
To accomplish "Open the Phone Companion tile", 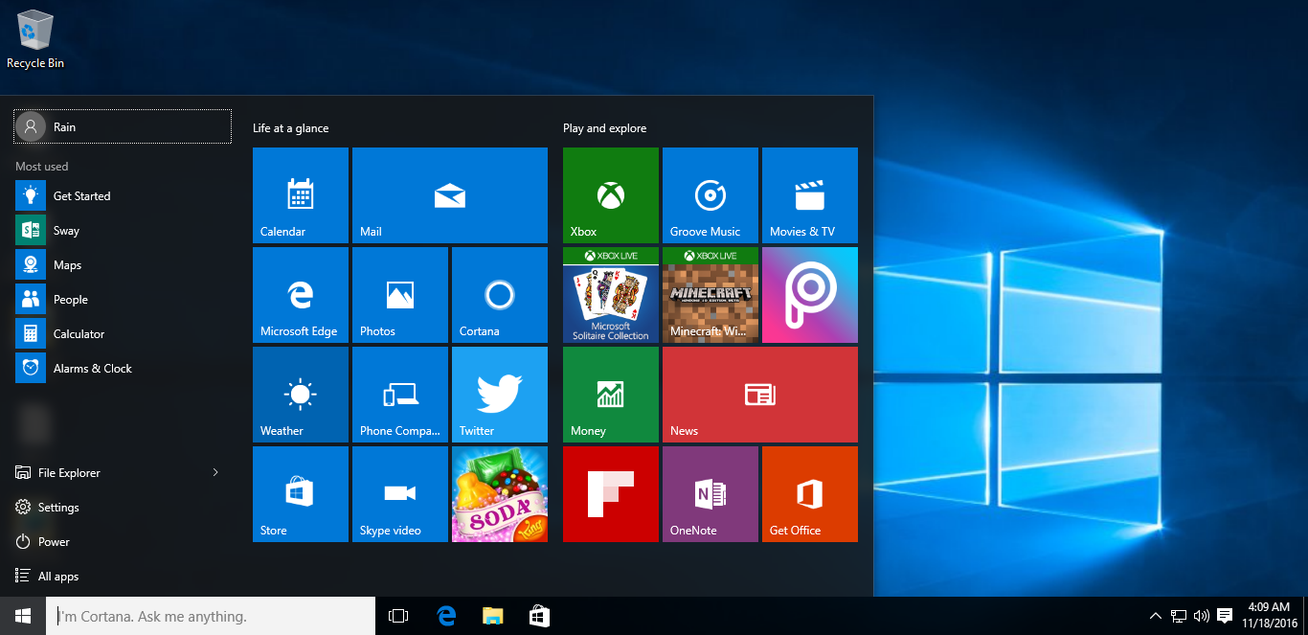I will pyautogui.click(x=400, y=395).
